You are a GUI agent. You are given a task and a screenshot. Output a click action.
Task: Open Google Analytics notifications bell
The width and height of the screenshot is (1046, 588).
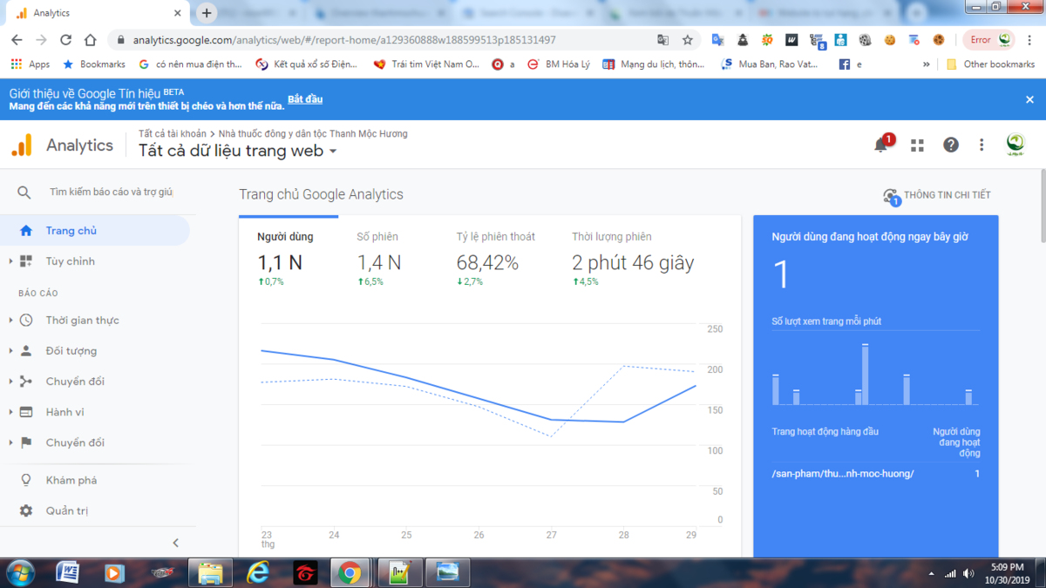pos(881,145)
